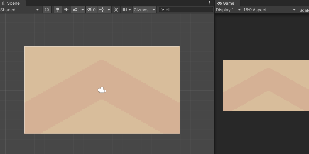Open the Shaded draw mode dropdown

20,10
